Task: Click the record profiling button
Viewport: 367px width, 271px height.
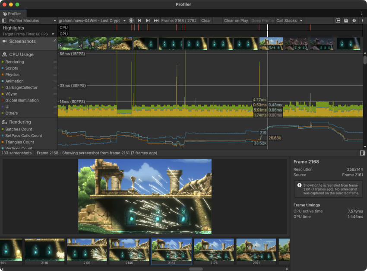Action: (131, 21)
